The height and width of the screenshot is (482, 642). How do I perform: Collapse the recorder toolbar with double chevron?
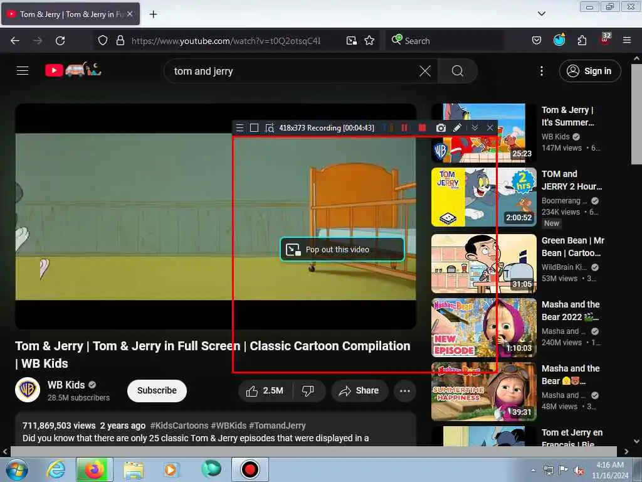point(475,128)
